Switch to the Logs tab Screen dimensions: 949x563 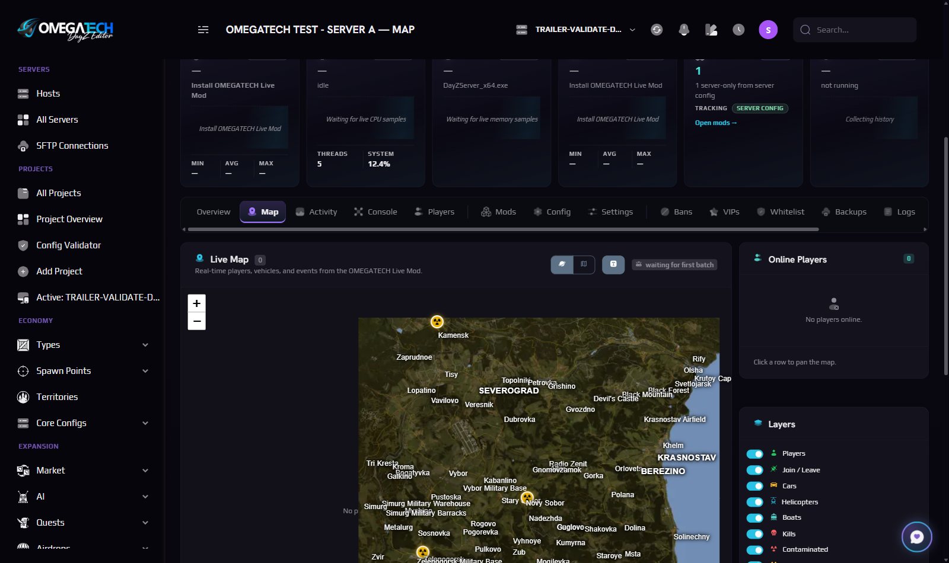coord(900,212)
